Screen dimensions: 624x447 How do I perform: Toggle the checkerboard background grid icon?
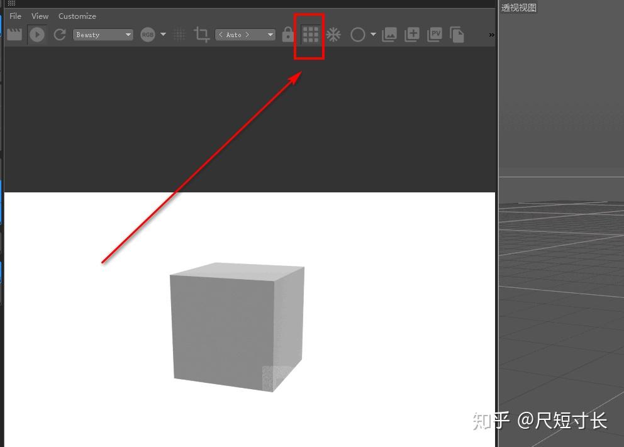tap(309, 35)
